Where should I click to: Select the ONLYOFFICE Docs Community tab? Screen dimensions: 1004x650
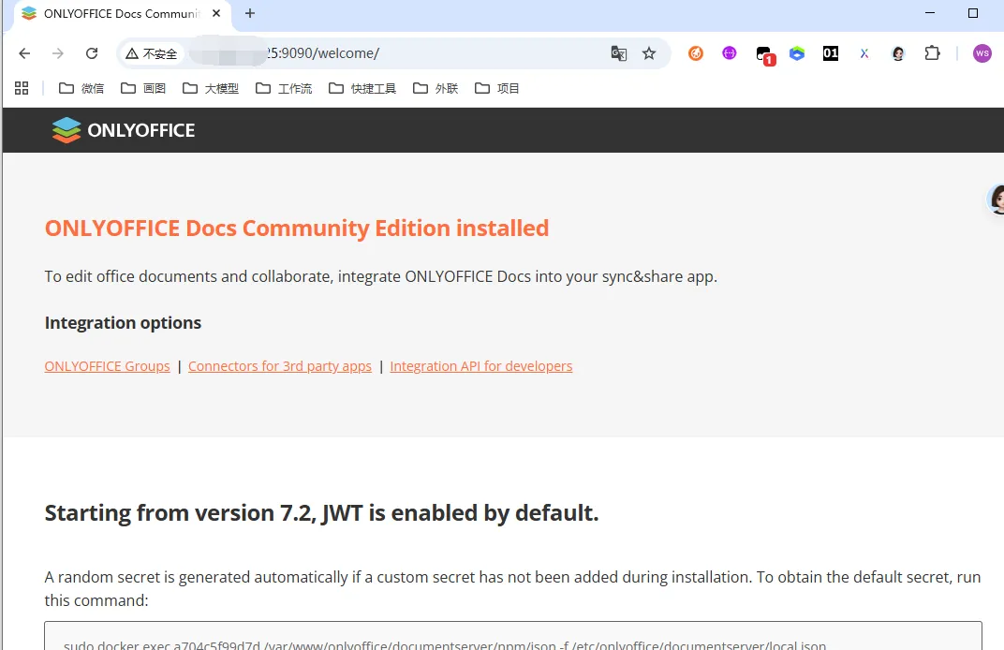coord(122,14)
